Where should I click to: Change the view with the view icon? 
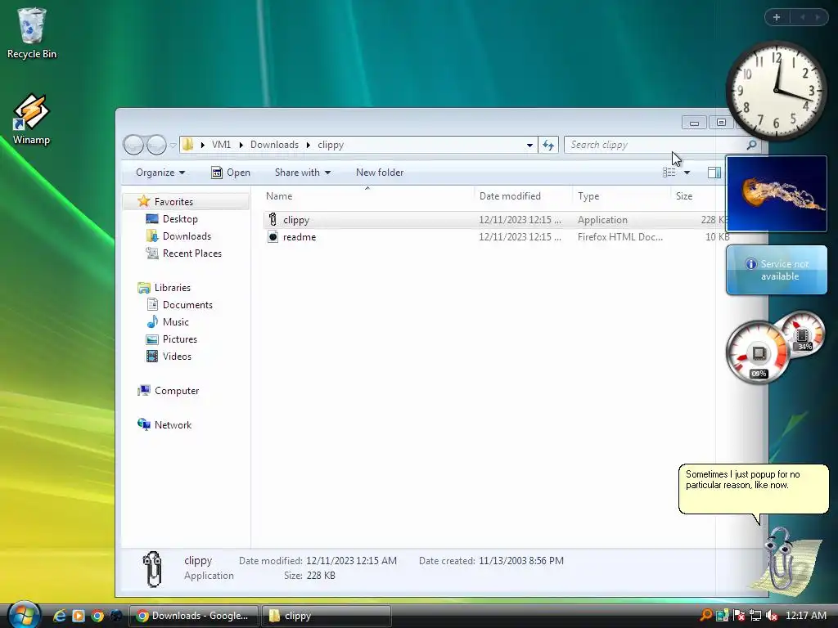coord(669,173)
